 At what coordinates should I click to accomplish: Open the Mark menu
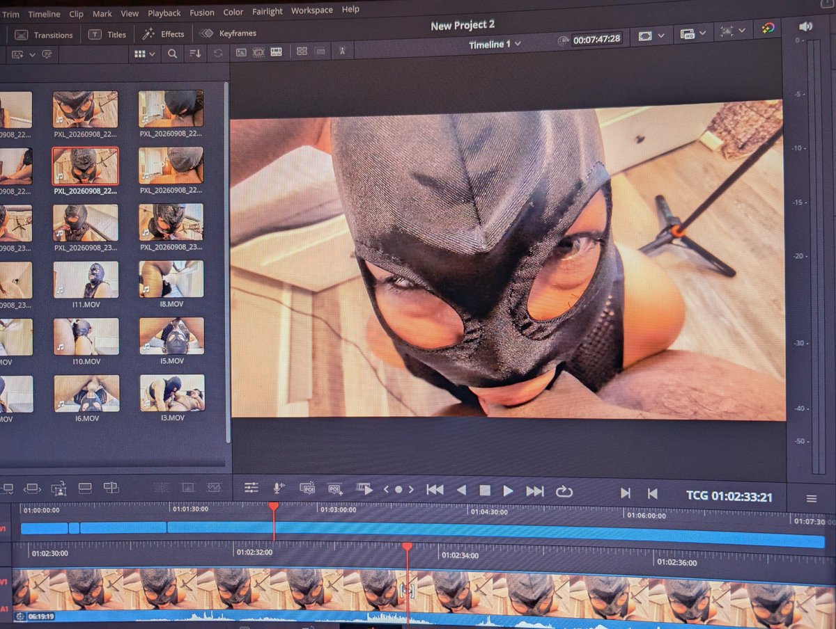(x=102, y=13)
